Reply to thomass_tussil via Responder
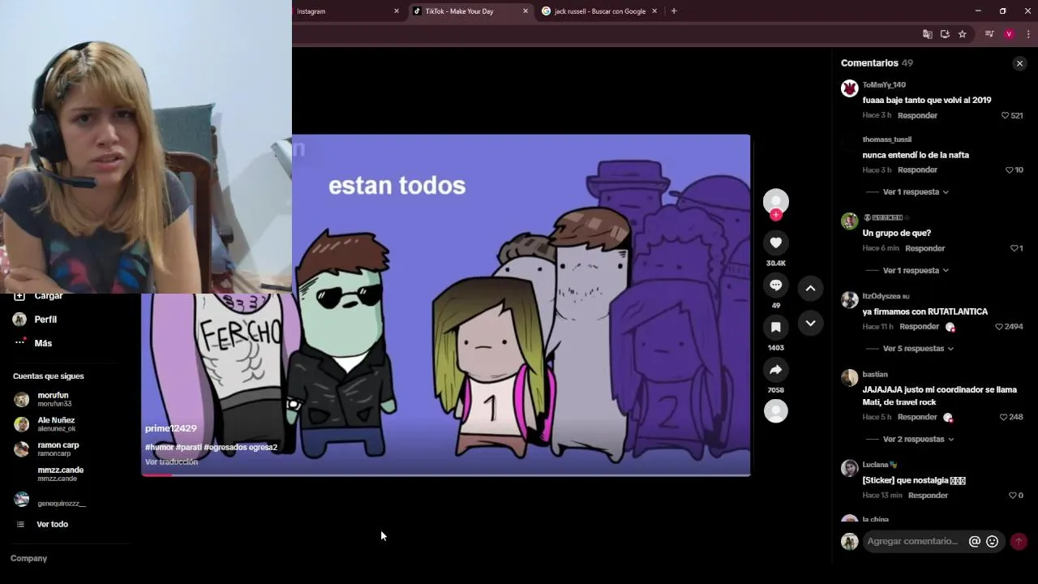The height and width of the screenshot is (584, 1038). click(917, 170)
